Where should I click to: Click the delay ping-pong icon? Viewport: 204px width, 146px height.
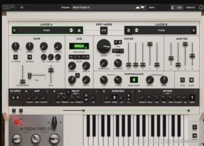[x=86, y=100]
